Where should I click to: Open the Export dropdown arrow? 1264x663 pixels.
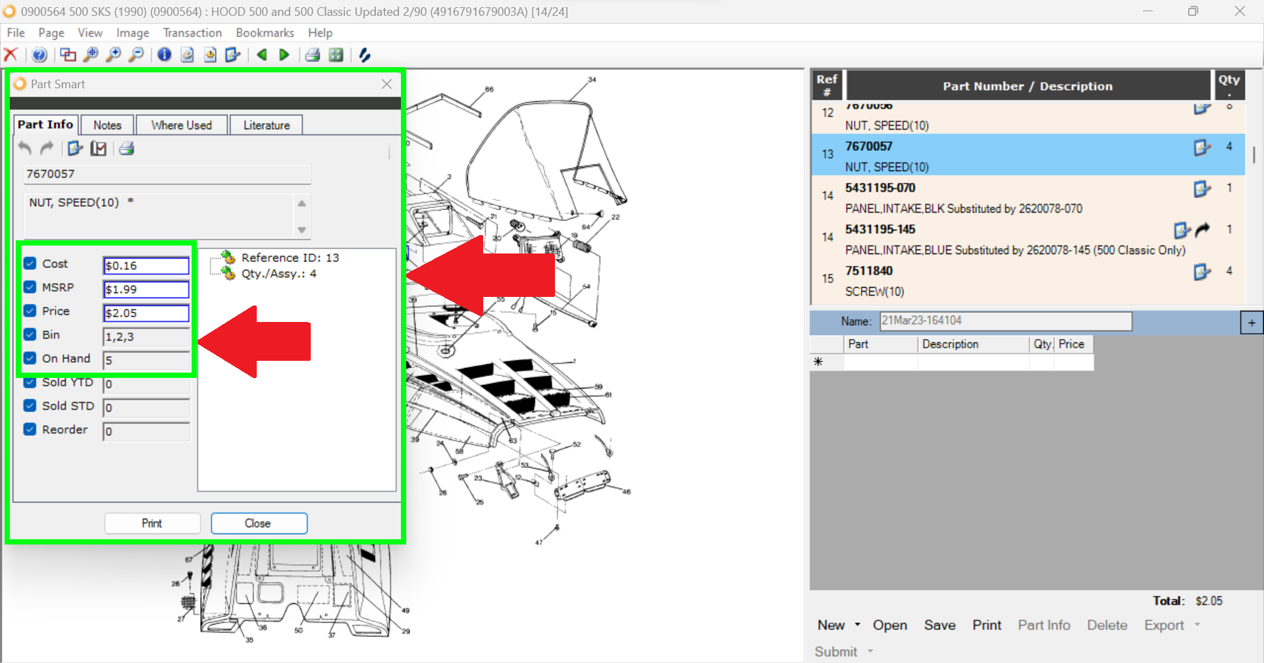[x=1197, y=625]
